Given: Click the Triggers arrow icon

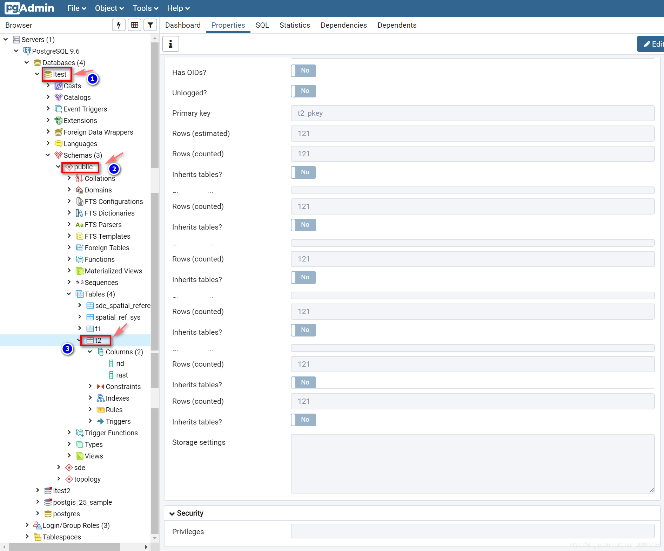Looking at the screenshot, I should pos(101,421).
